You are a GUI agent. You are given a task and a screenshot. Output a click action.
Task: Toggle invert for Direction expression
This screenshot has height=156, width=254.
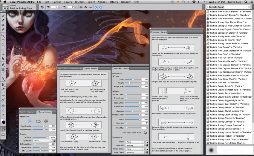point(147,145)
